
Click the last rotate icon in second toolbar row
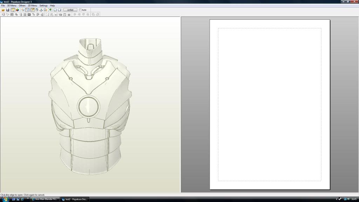[97, 14]
